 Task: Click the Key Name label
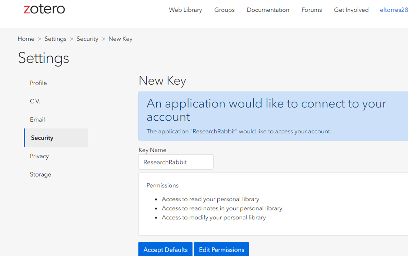point(152,150)
